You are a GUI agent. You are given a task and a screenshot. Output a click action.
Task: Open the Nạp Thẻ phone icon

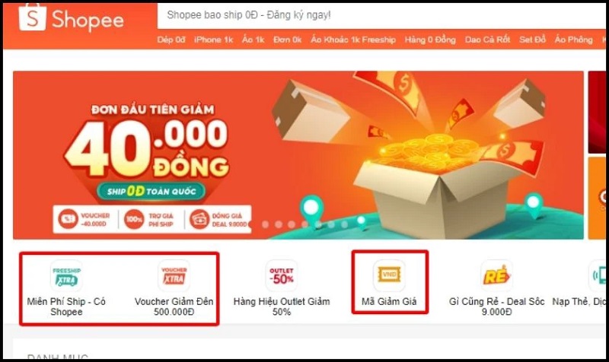click(x=598, y=276)
